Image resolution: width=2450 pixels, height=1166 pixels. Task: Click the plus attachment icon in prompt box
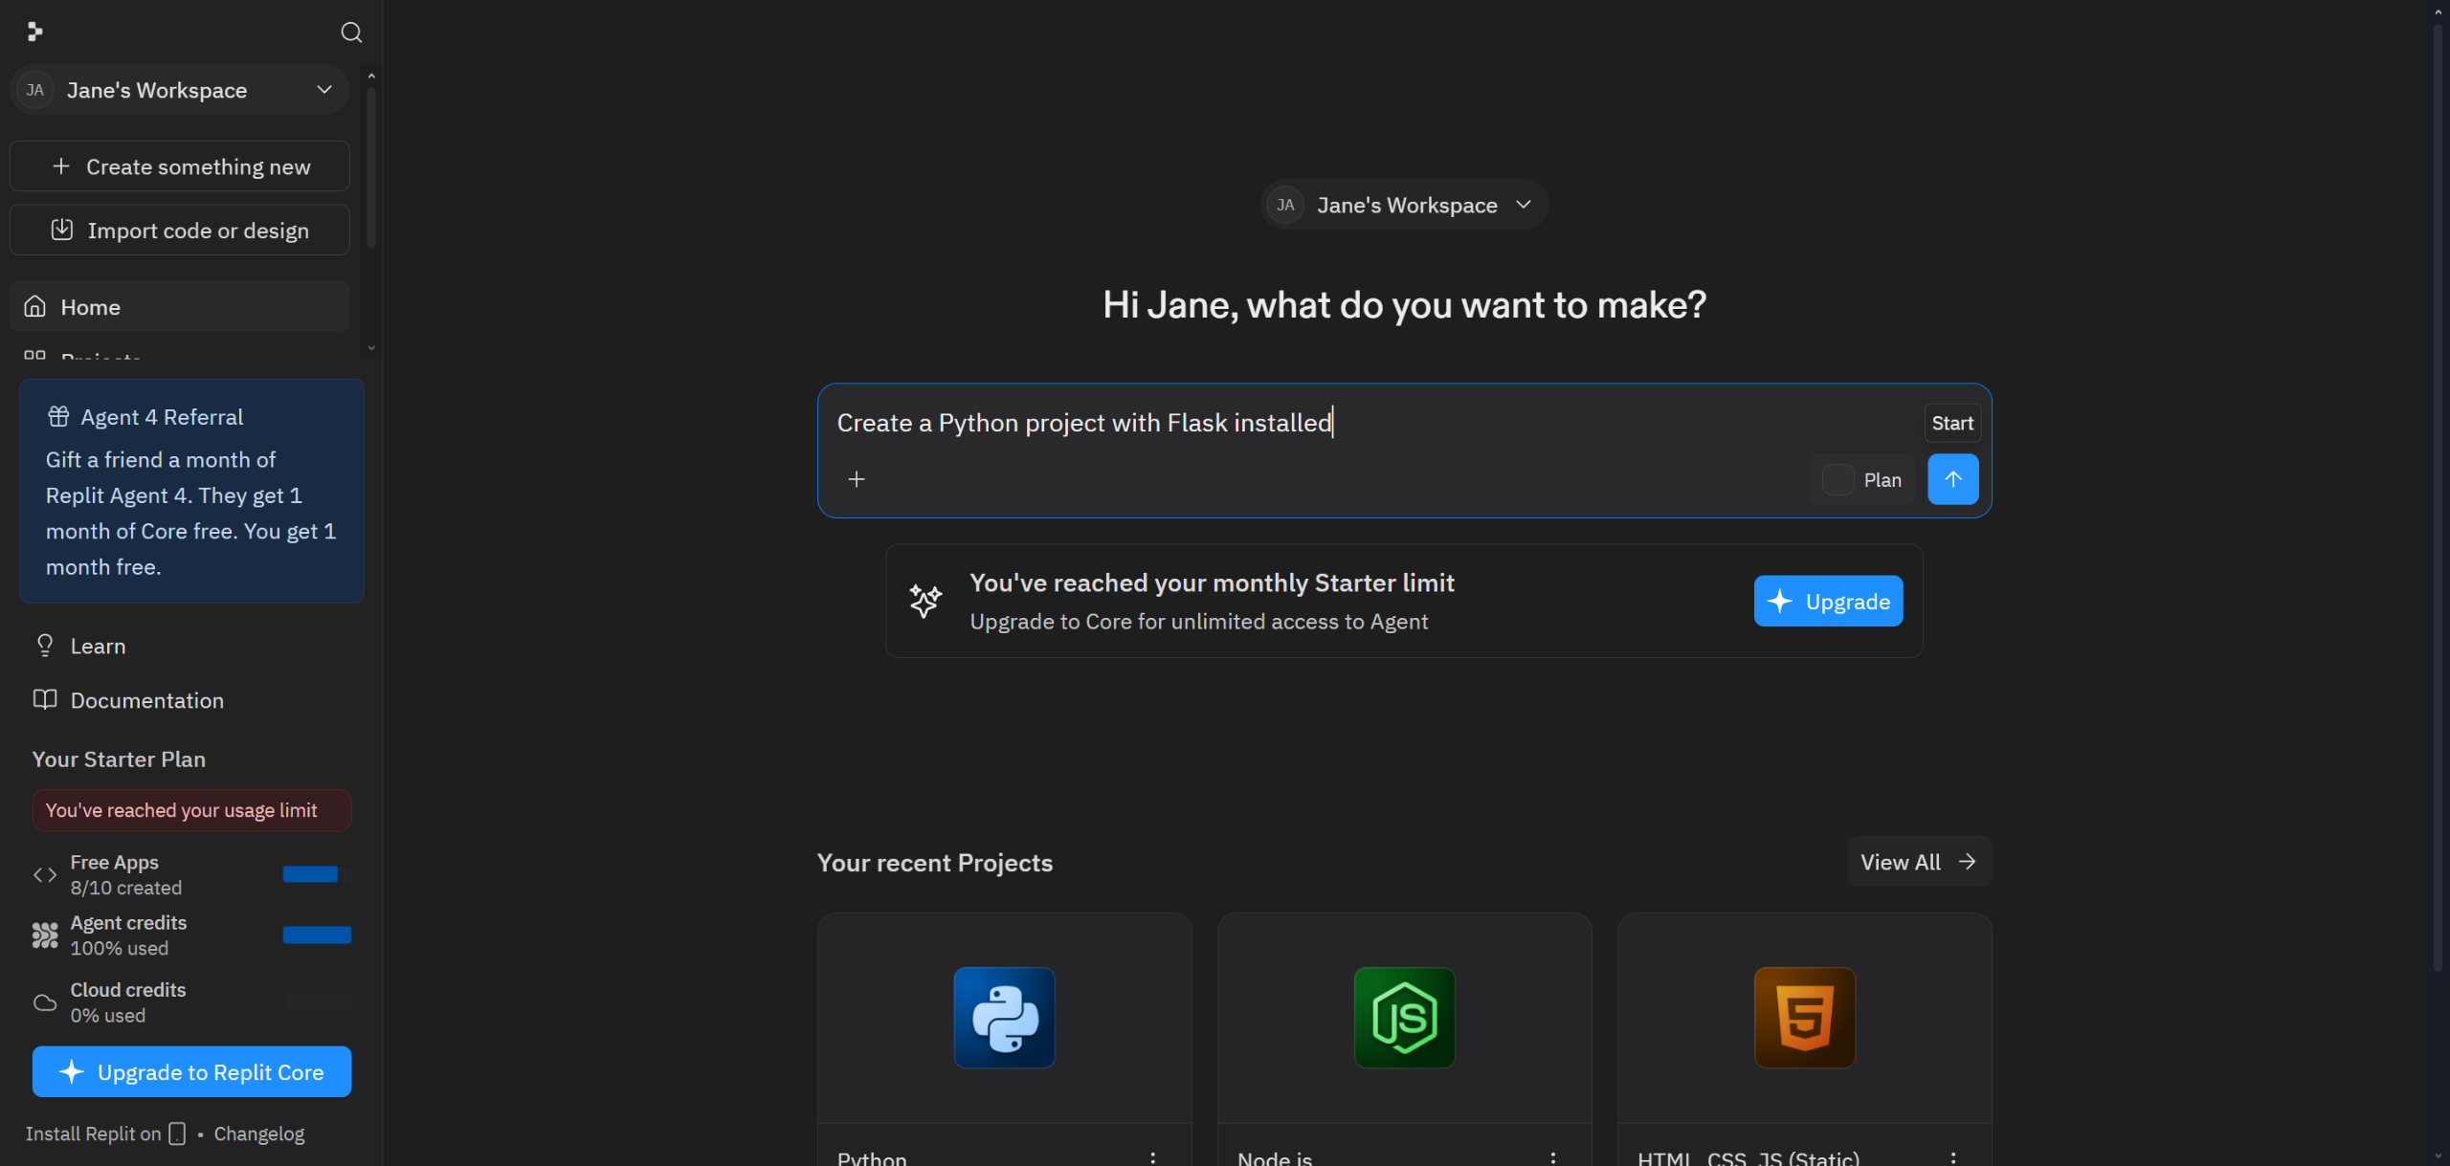click(x=856, y=479)
